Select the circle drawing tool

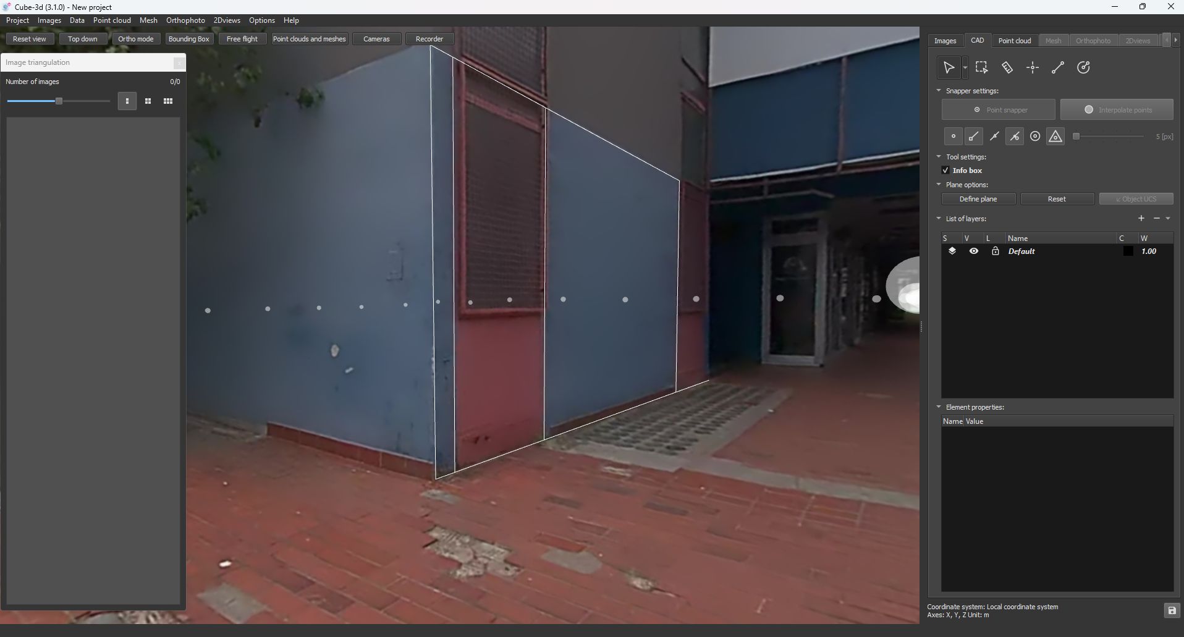point(1083,68)
